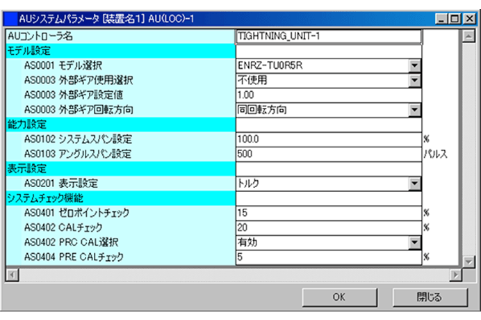Click the vertical scrollbar up arrow
This screenshot has width=481, height=320.
469,35
